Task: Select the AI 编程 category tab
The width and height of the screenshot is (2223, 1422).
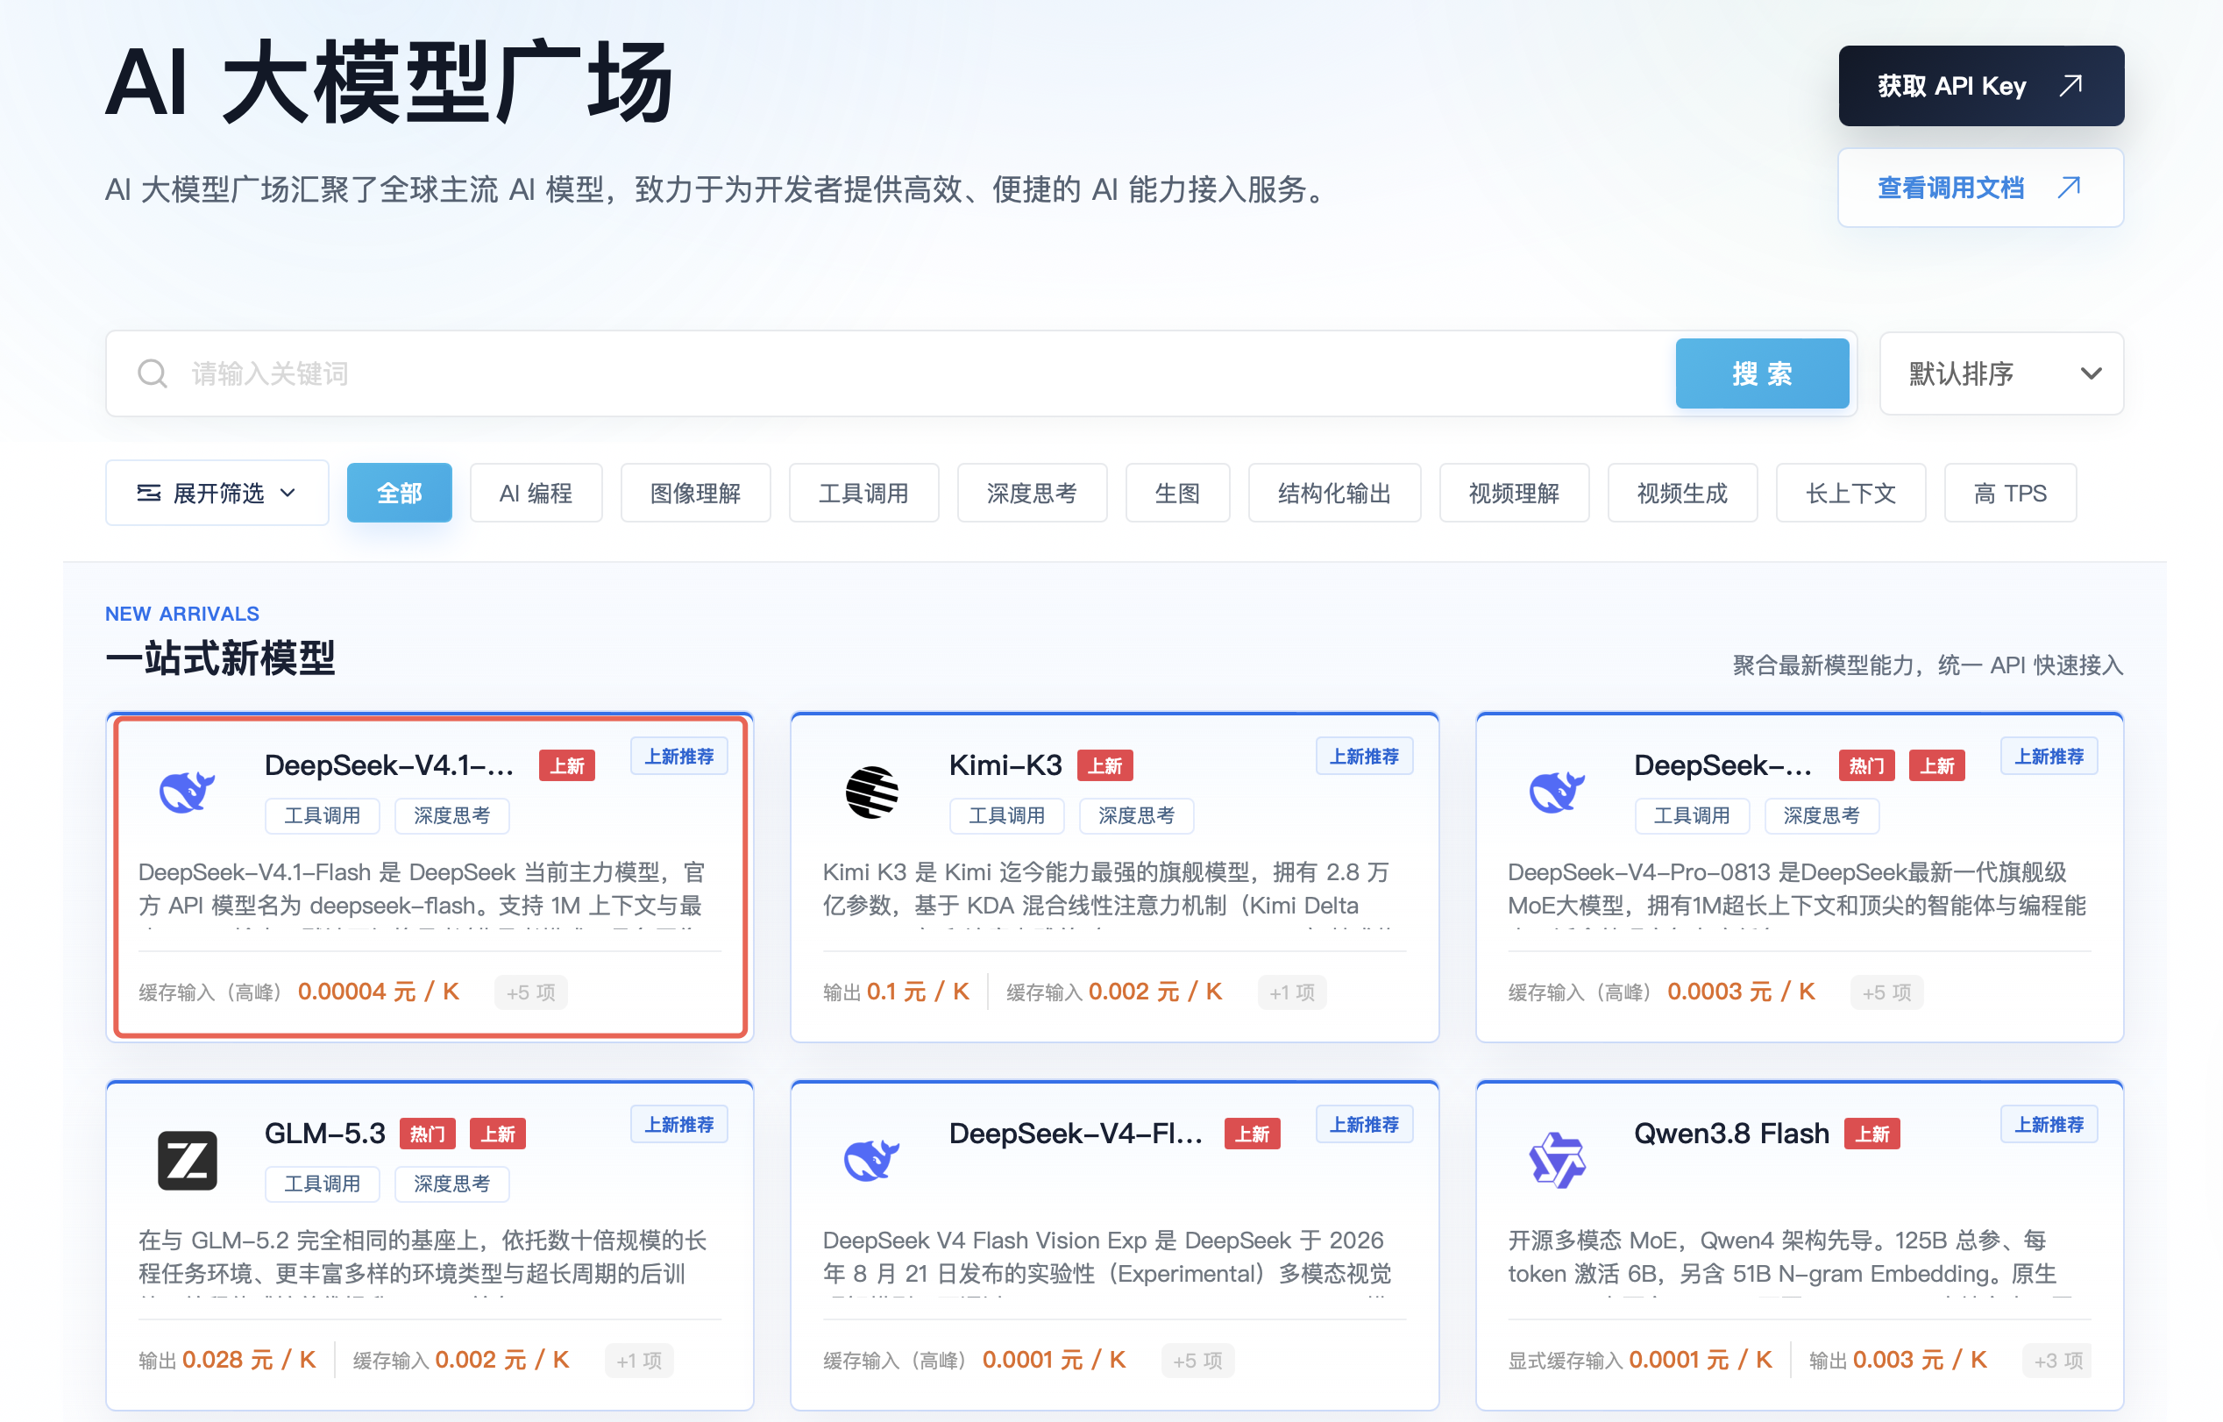Action: point(536,493)
